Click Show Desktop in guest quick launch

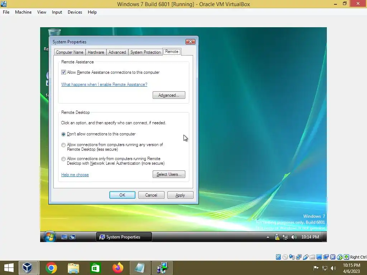coord(64,237)
